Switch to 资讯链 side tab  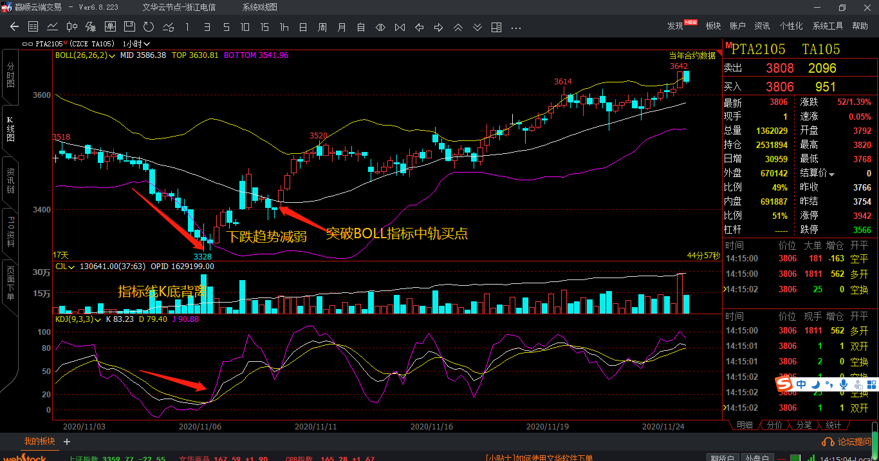click(x=10, y=181)
